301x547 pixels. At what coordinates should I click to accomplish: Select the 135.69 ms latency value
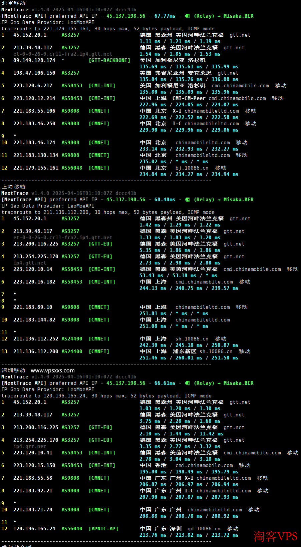point(153,67)
